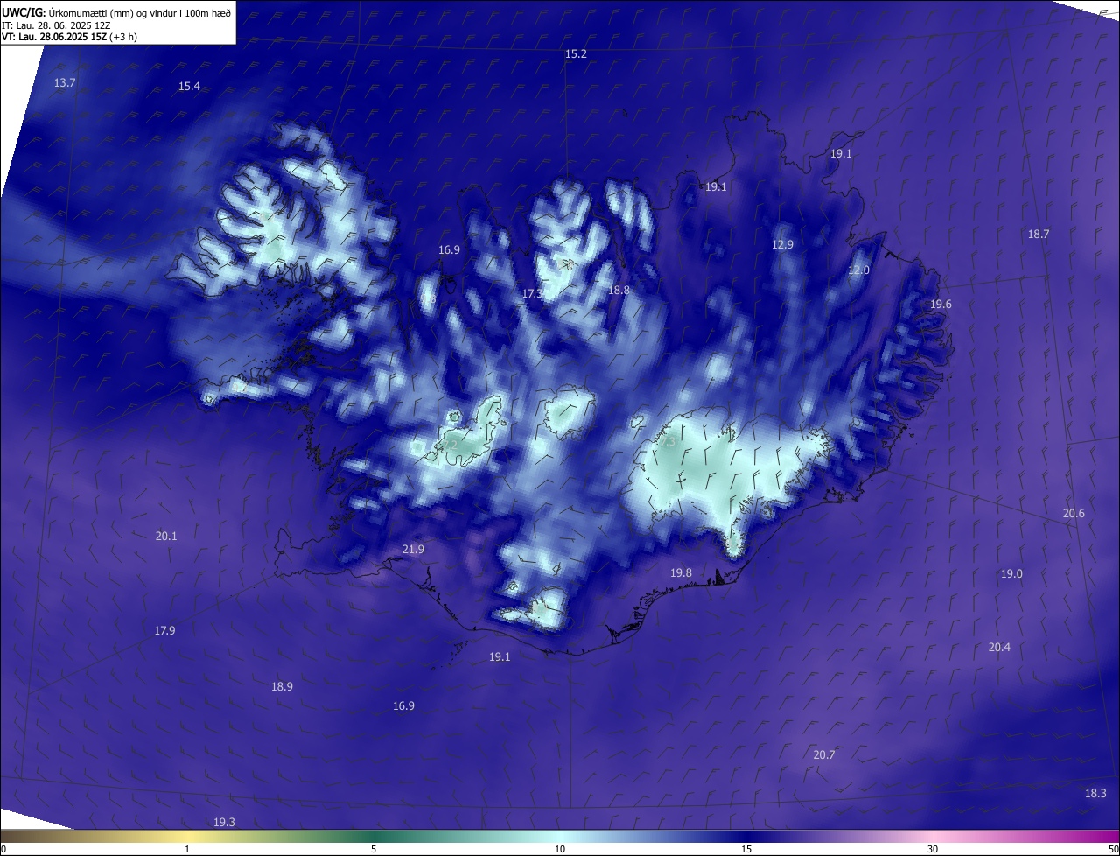
Task: Click the 12.9 value label on the map
Action: click(x=782, y=245)
